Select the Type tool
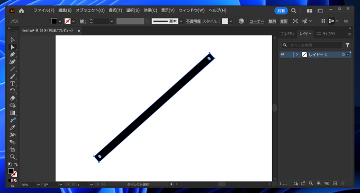This screenshot has width=360, height=193. pos(12,84)
